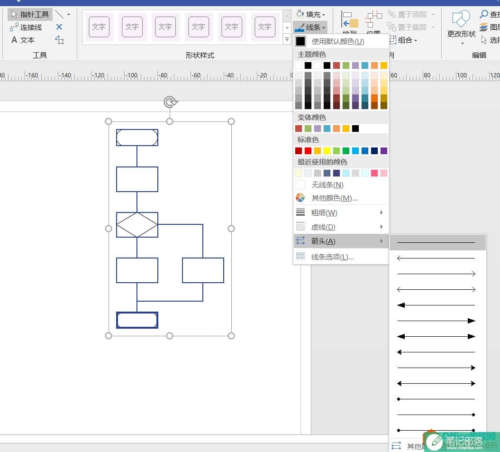Image resolution: width=500 pixels, height=452 pixels.
Task: Select the small solid right arrow
Action: pos(437,368)
